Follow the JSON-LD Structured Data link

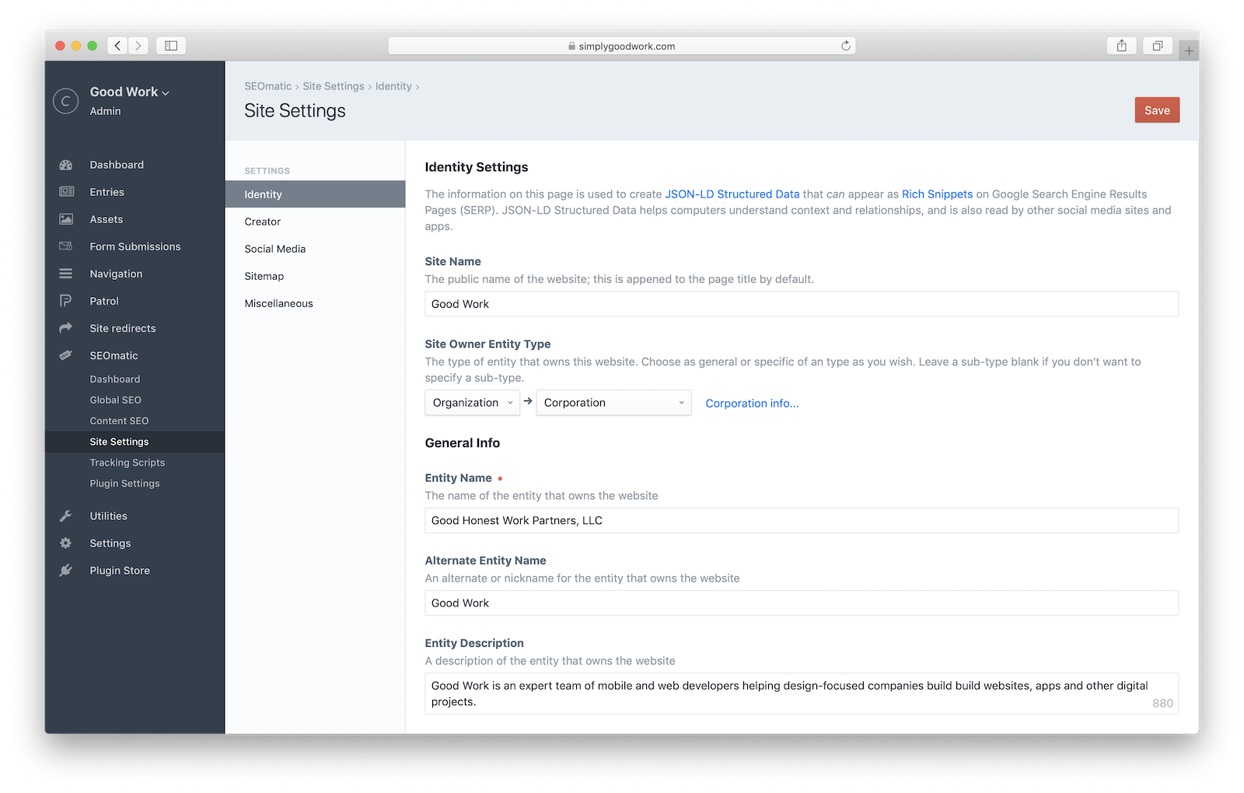[x=732, y=194]
